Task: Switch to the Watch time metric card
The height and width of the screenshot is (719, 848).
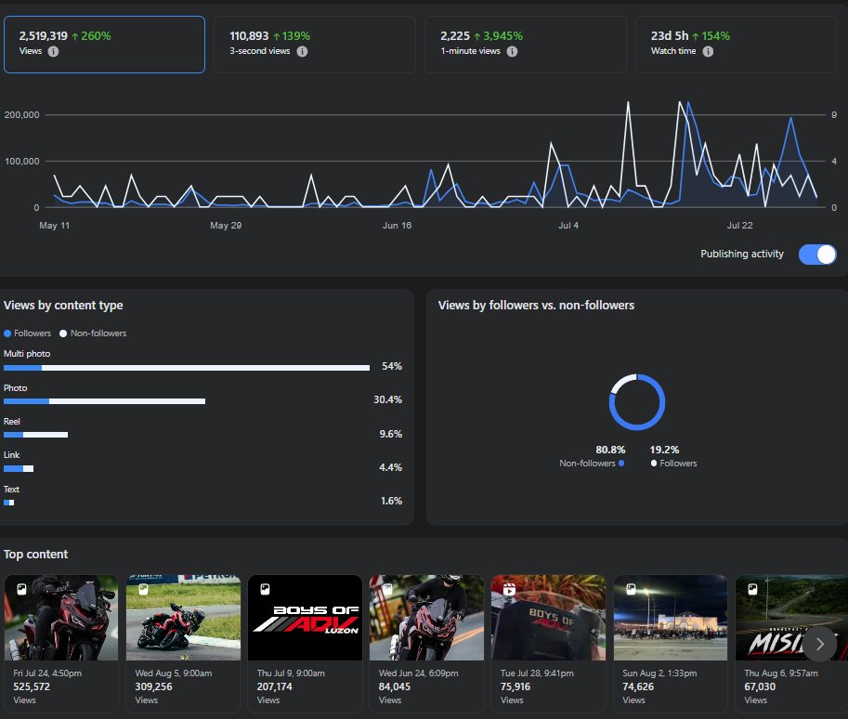Action: 736,45
